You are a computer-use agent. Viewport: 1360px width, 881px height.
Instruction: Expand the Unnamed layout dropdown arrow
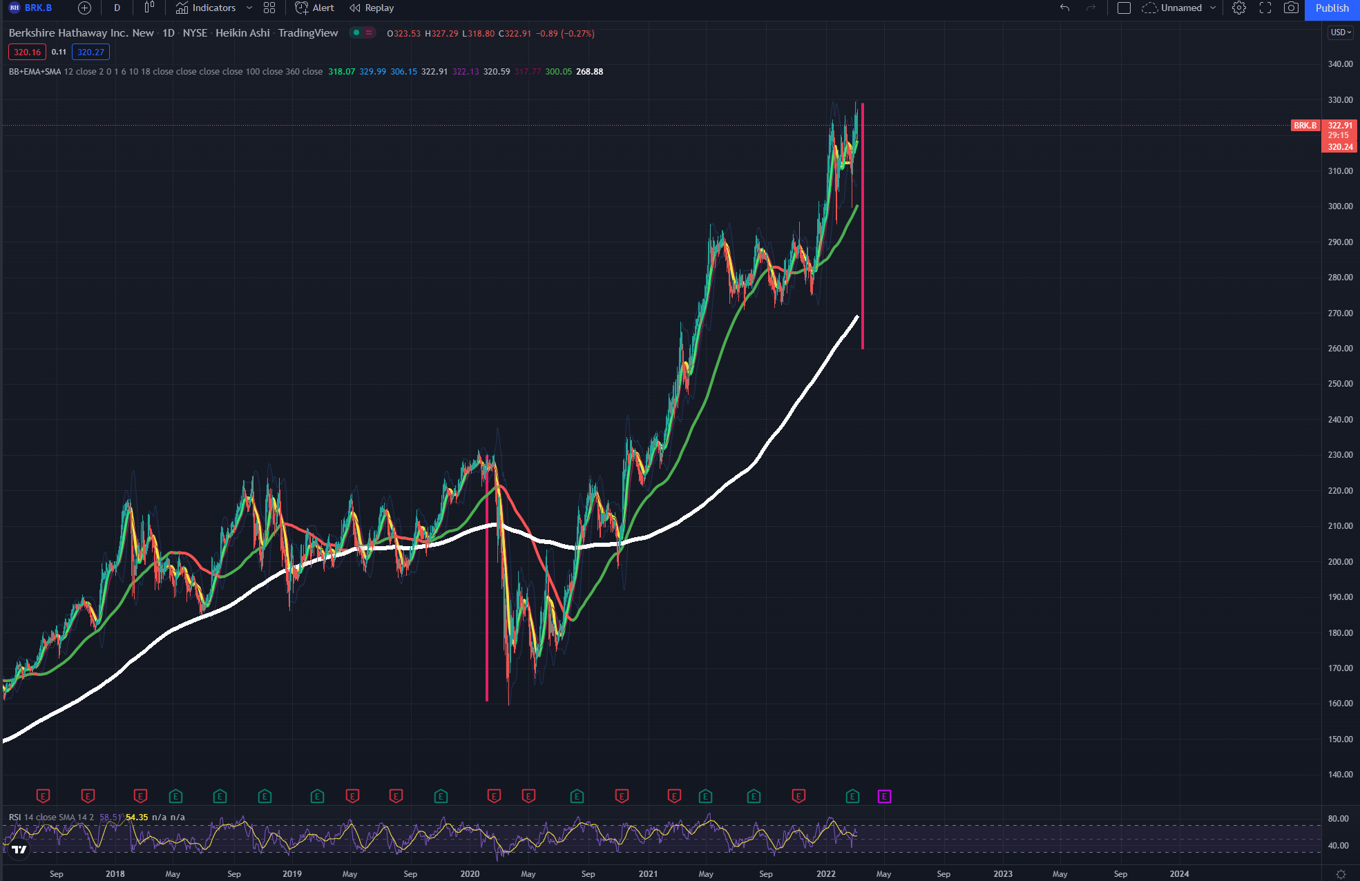(1213, 8)
